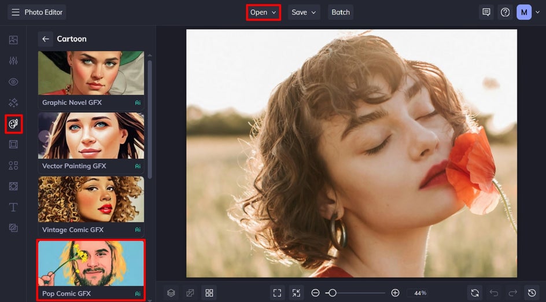Select the Vector Painting GFX thumbnail
The height and width of the screenshot is (302, 546).
click(91, 135)
